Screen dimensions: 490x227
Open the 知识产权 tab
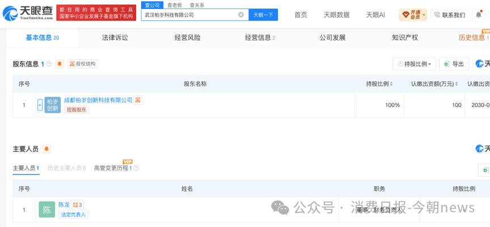click(405, 38)
